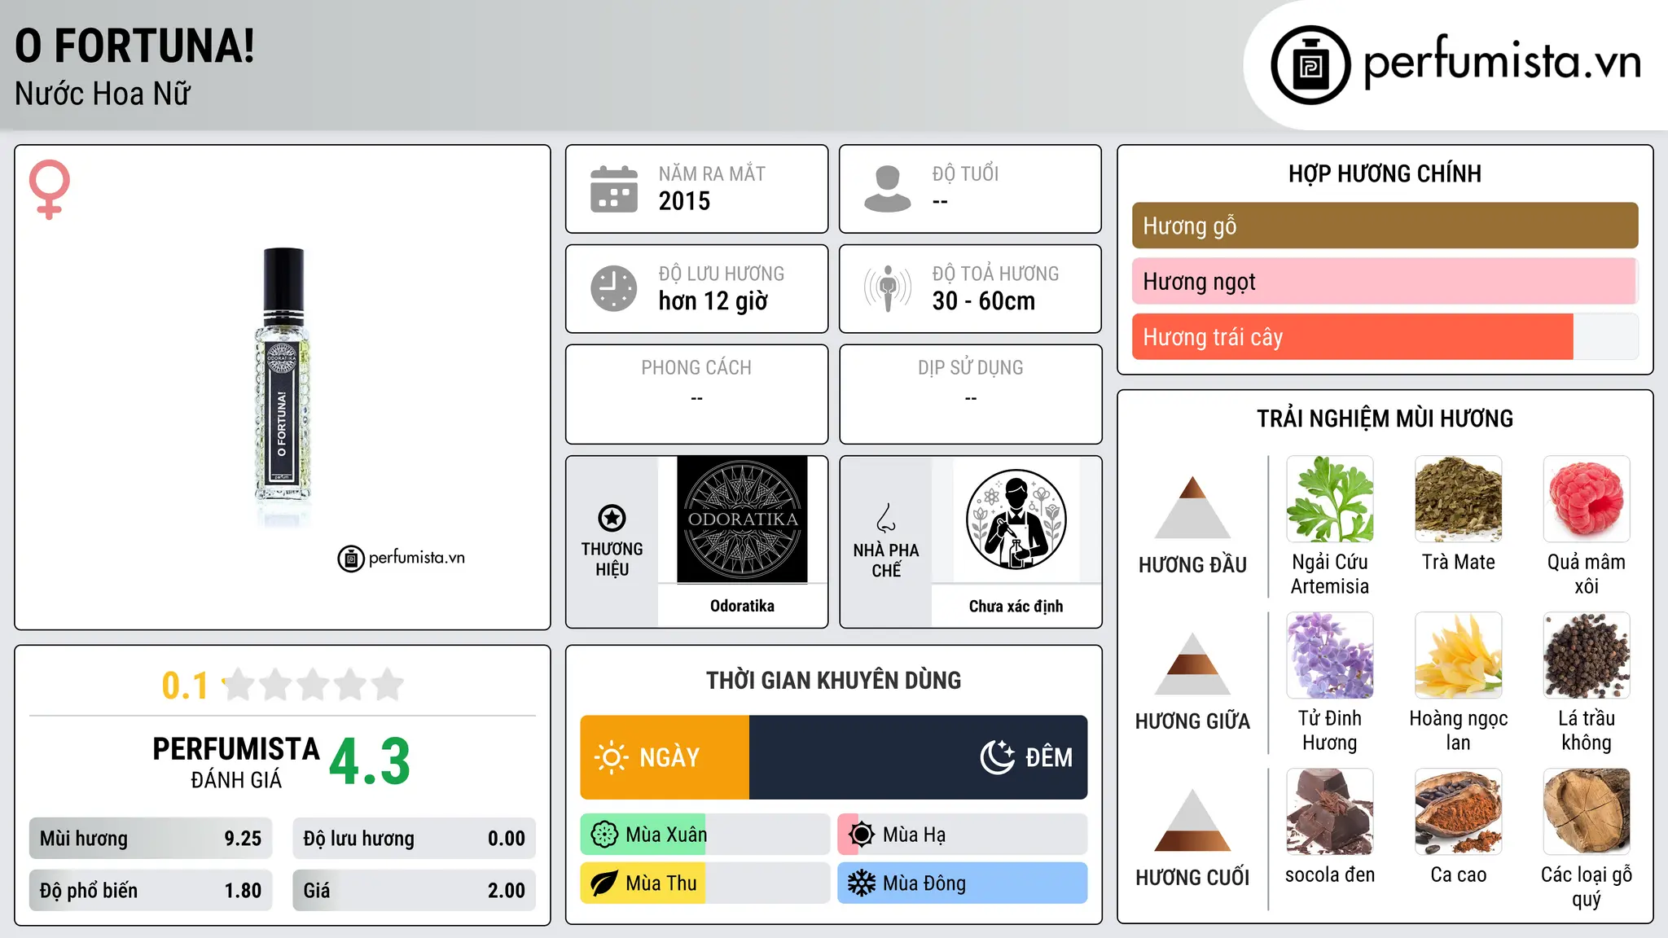
Task: Click the Trải nghiệm mùi hương heading
Action: [x=1385, y=419]
